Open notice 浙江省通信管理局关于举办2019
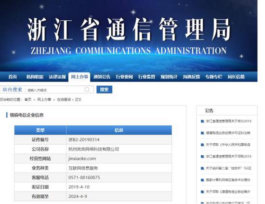 tap(228, 121)
